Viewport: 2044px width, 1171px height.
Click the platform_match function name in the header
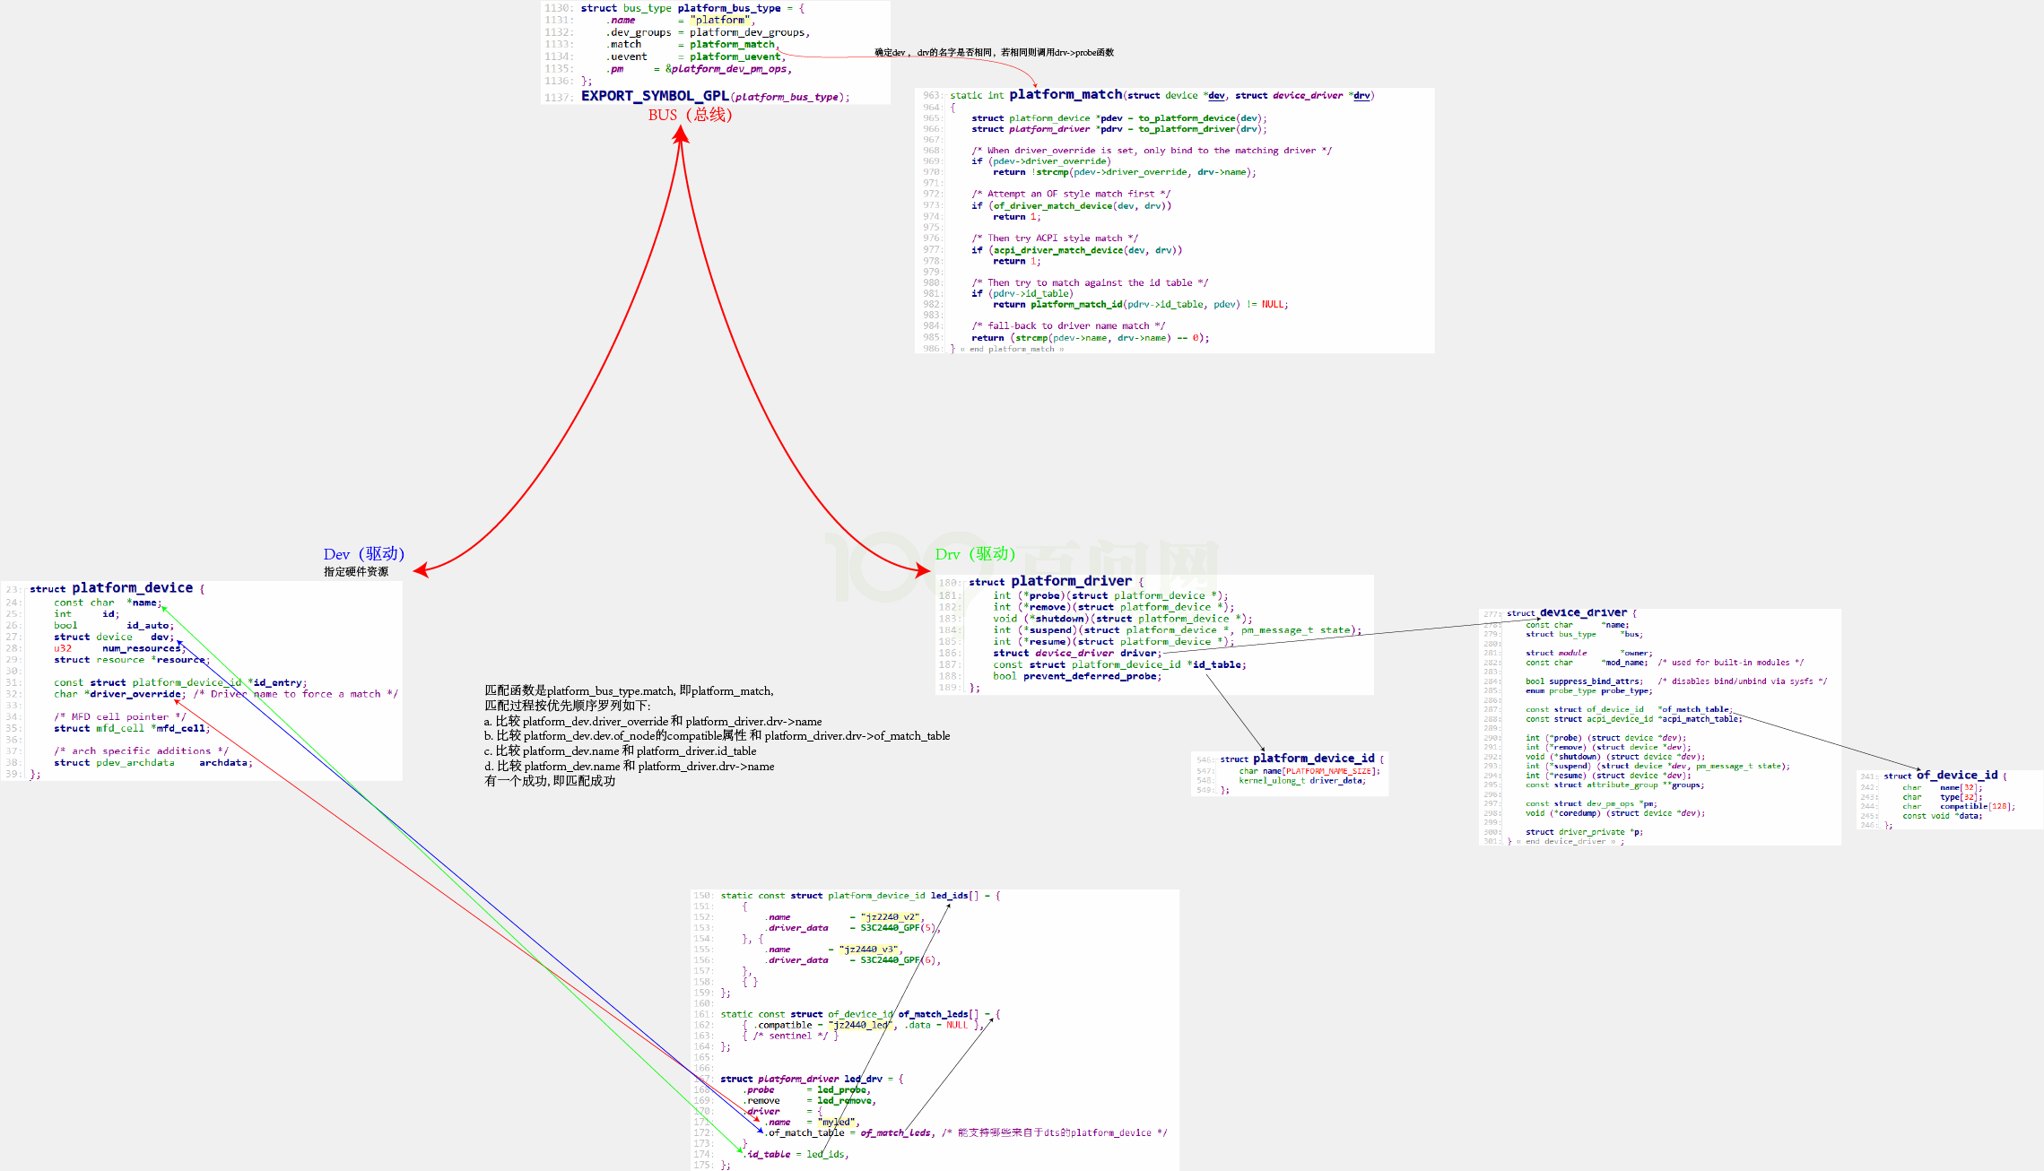coord(1065,94)
